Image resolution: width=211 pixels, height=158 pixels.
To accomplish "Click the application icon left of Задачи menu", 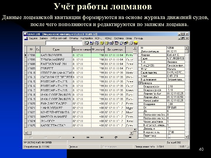I will pyautogui.click(x=26, y=38).
